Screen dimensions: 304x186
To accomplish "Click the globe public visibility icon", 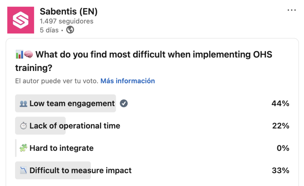I will 70,30.
